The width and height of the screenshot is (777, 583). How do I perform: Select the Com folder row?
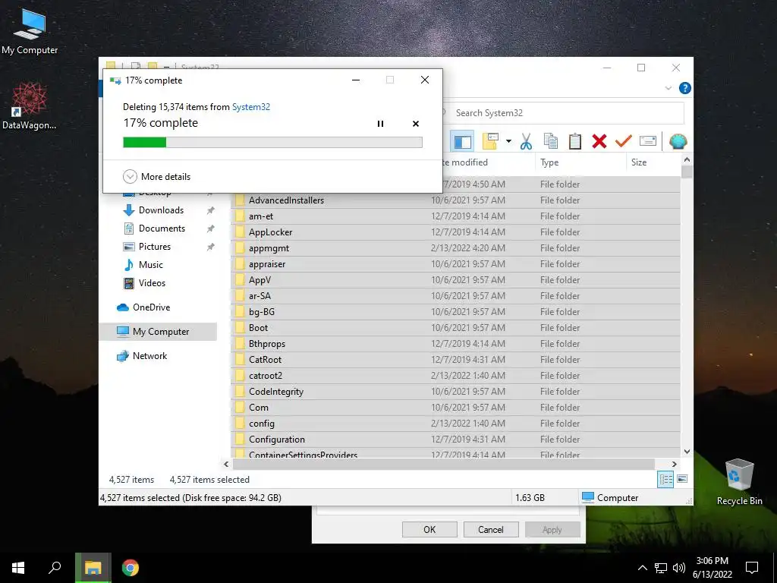pos(455,408)
